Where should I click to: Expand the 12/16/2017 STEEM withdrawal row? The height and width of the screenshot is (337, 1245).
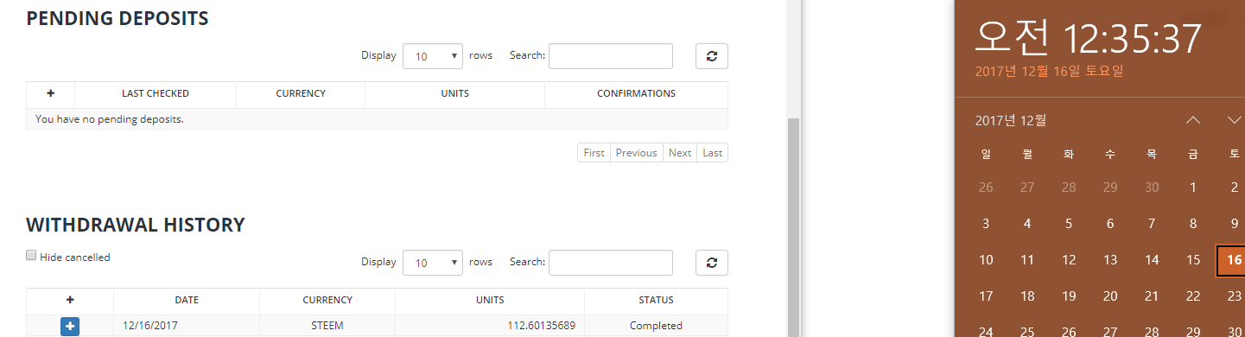click(70, 326)
